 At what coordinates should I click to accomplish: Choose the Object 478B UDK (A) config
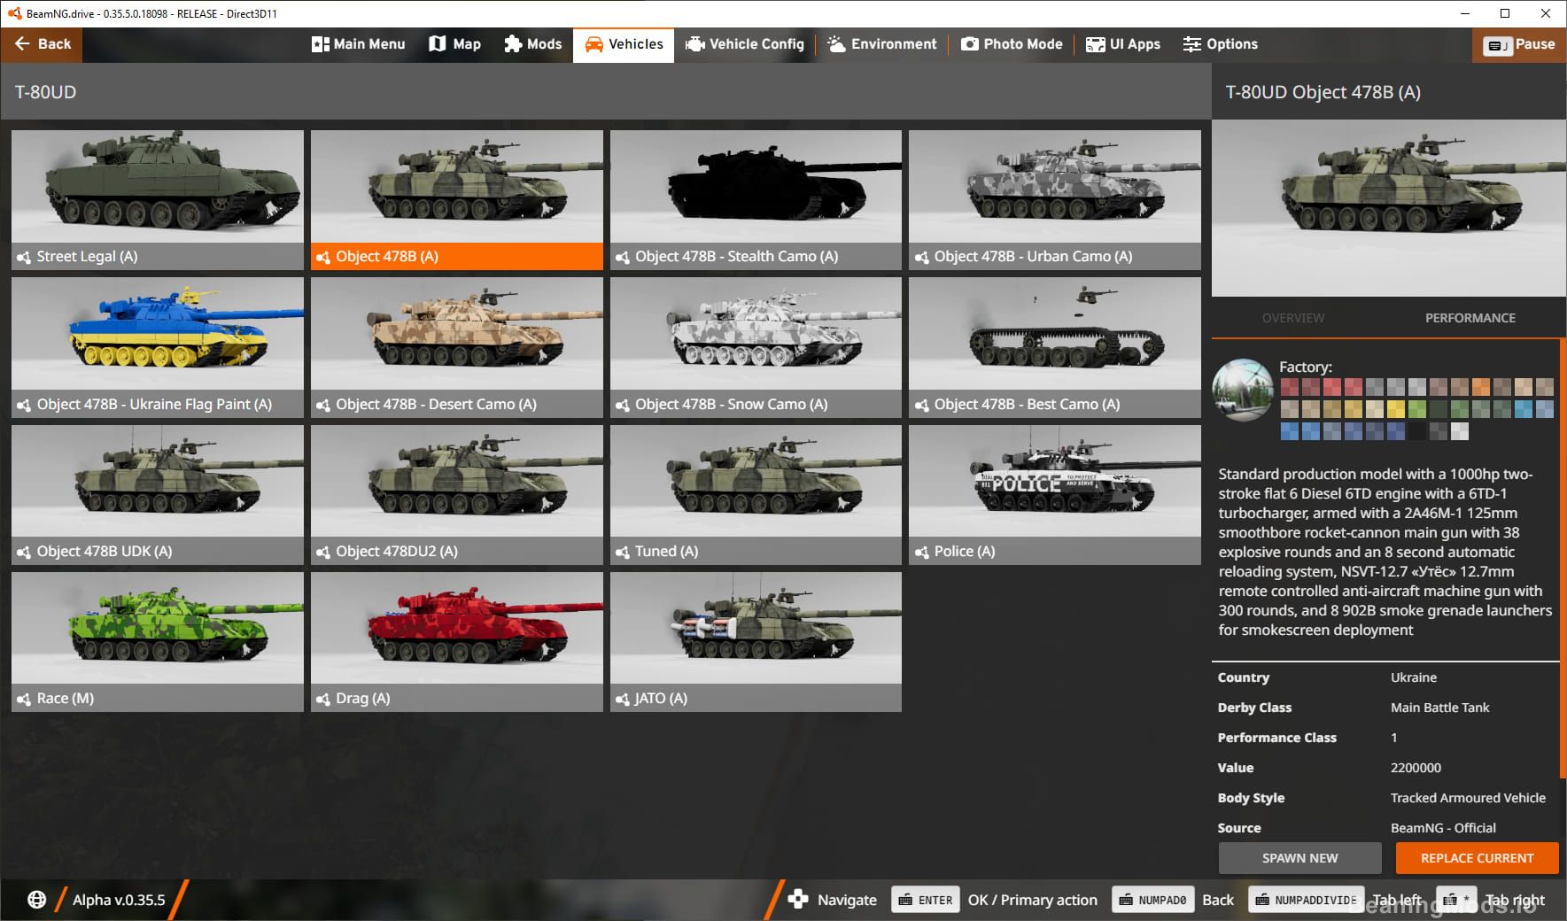click(x=158, y=494)
